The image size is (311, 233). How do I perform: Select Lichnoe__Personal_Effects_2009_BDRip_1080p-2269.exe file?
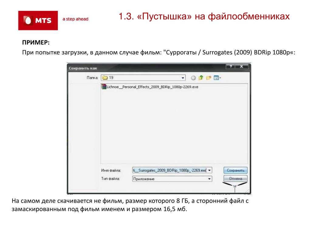[150, 87]
